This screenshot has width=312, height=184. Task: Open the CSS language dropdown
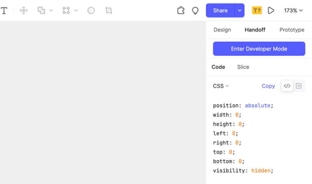click(221, 86)
